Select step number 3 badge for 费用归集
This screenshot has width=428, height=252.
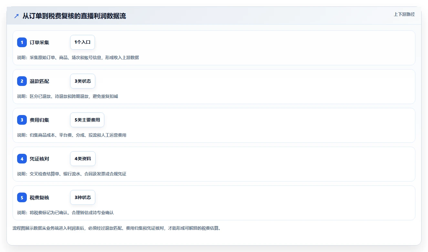point(22,120)
